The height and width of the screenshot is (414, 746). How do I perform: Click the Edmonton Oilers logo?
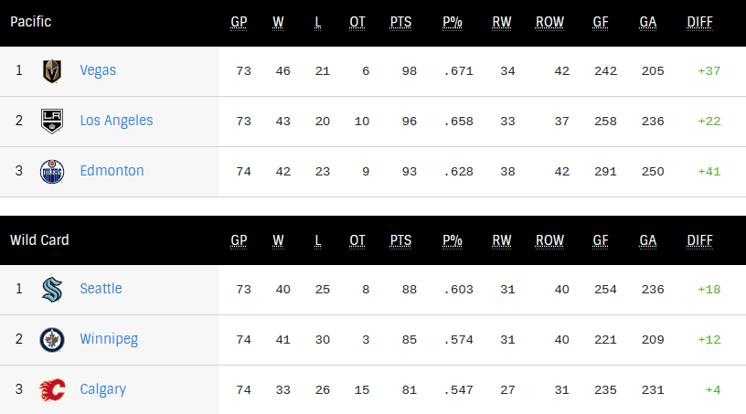click(x=52, y=171)
